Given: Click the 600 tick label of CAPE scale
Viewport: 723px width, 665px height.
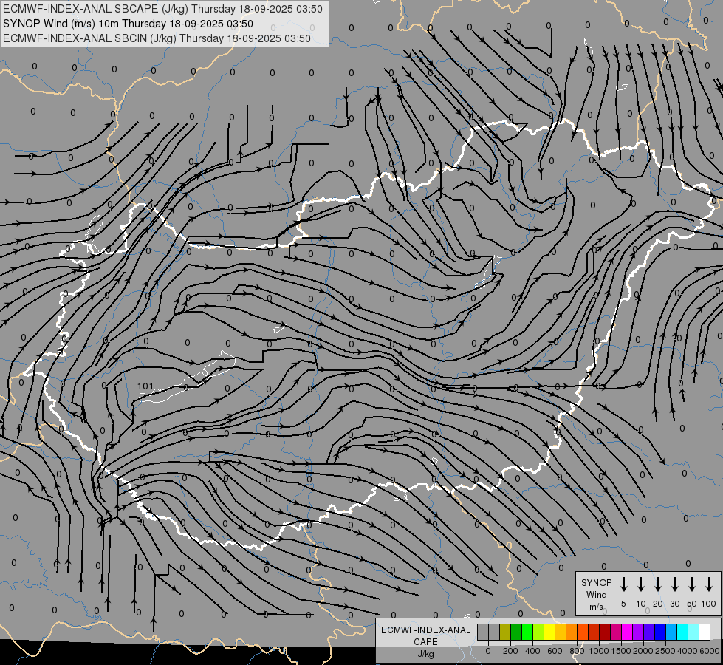Looking at the screenshot, I should pos(555,651).
